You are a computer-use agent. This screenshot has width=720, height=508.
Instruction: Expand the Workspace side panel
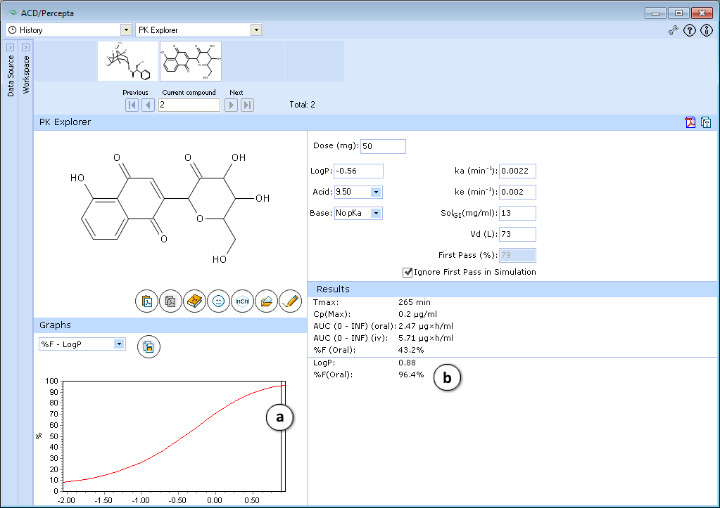tap(26, 47)
